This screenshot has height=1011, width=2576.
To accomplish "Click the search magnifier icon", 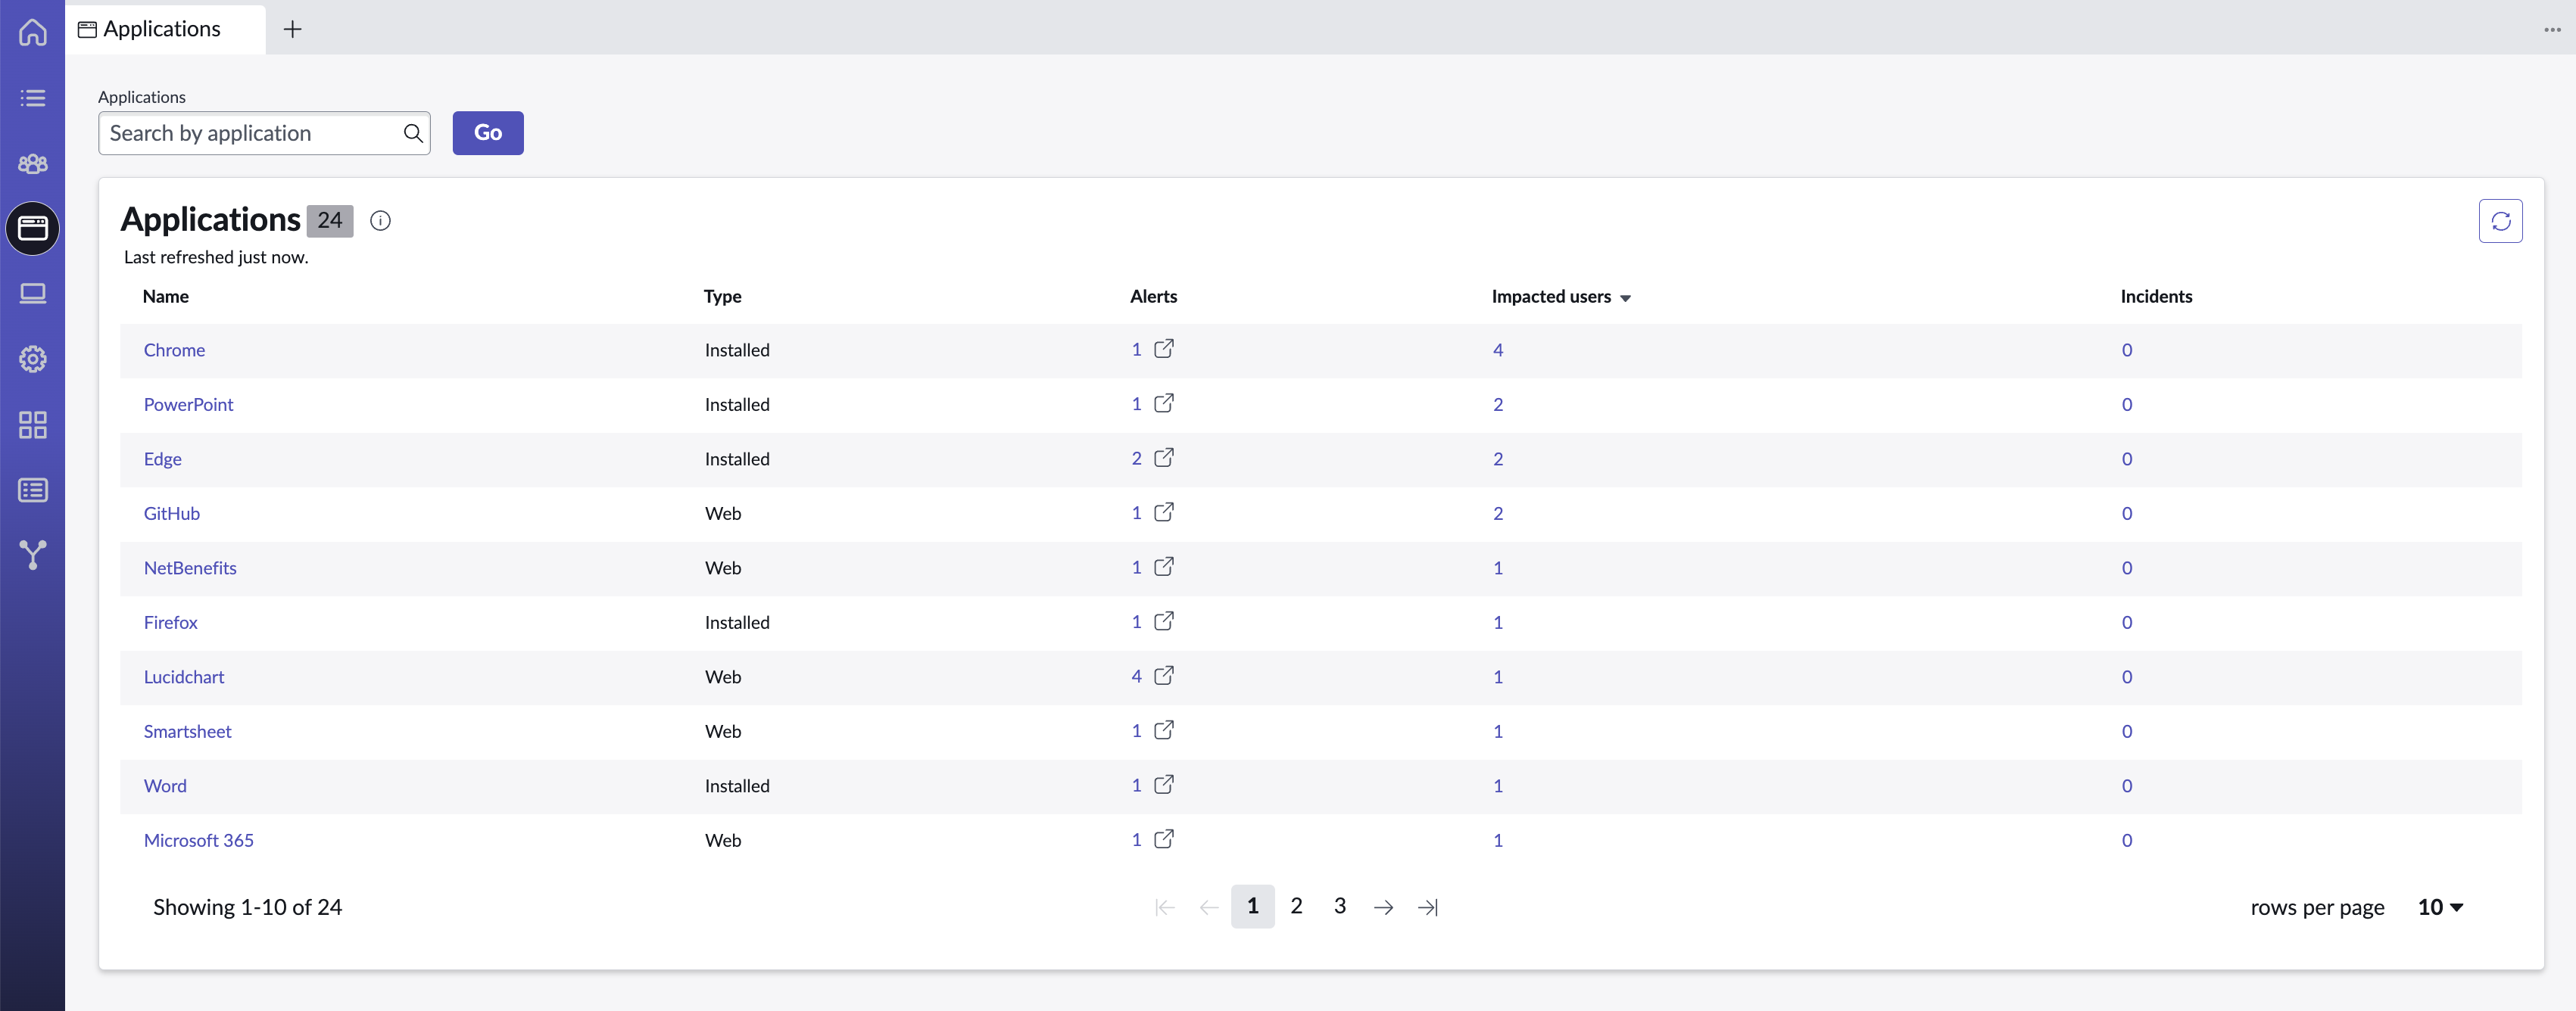I will [412, 133].
